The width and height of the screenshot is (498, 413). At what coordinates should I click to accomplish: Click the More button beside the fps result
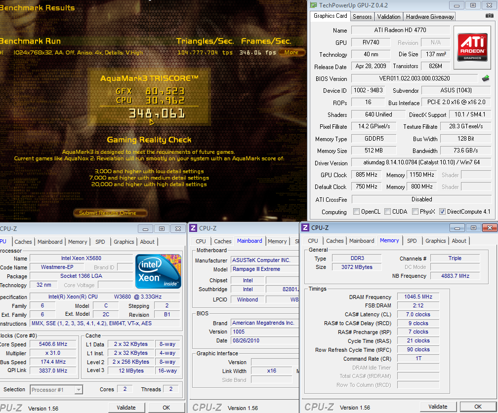[291, 52]
